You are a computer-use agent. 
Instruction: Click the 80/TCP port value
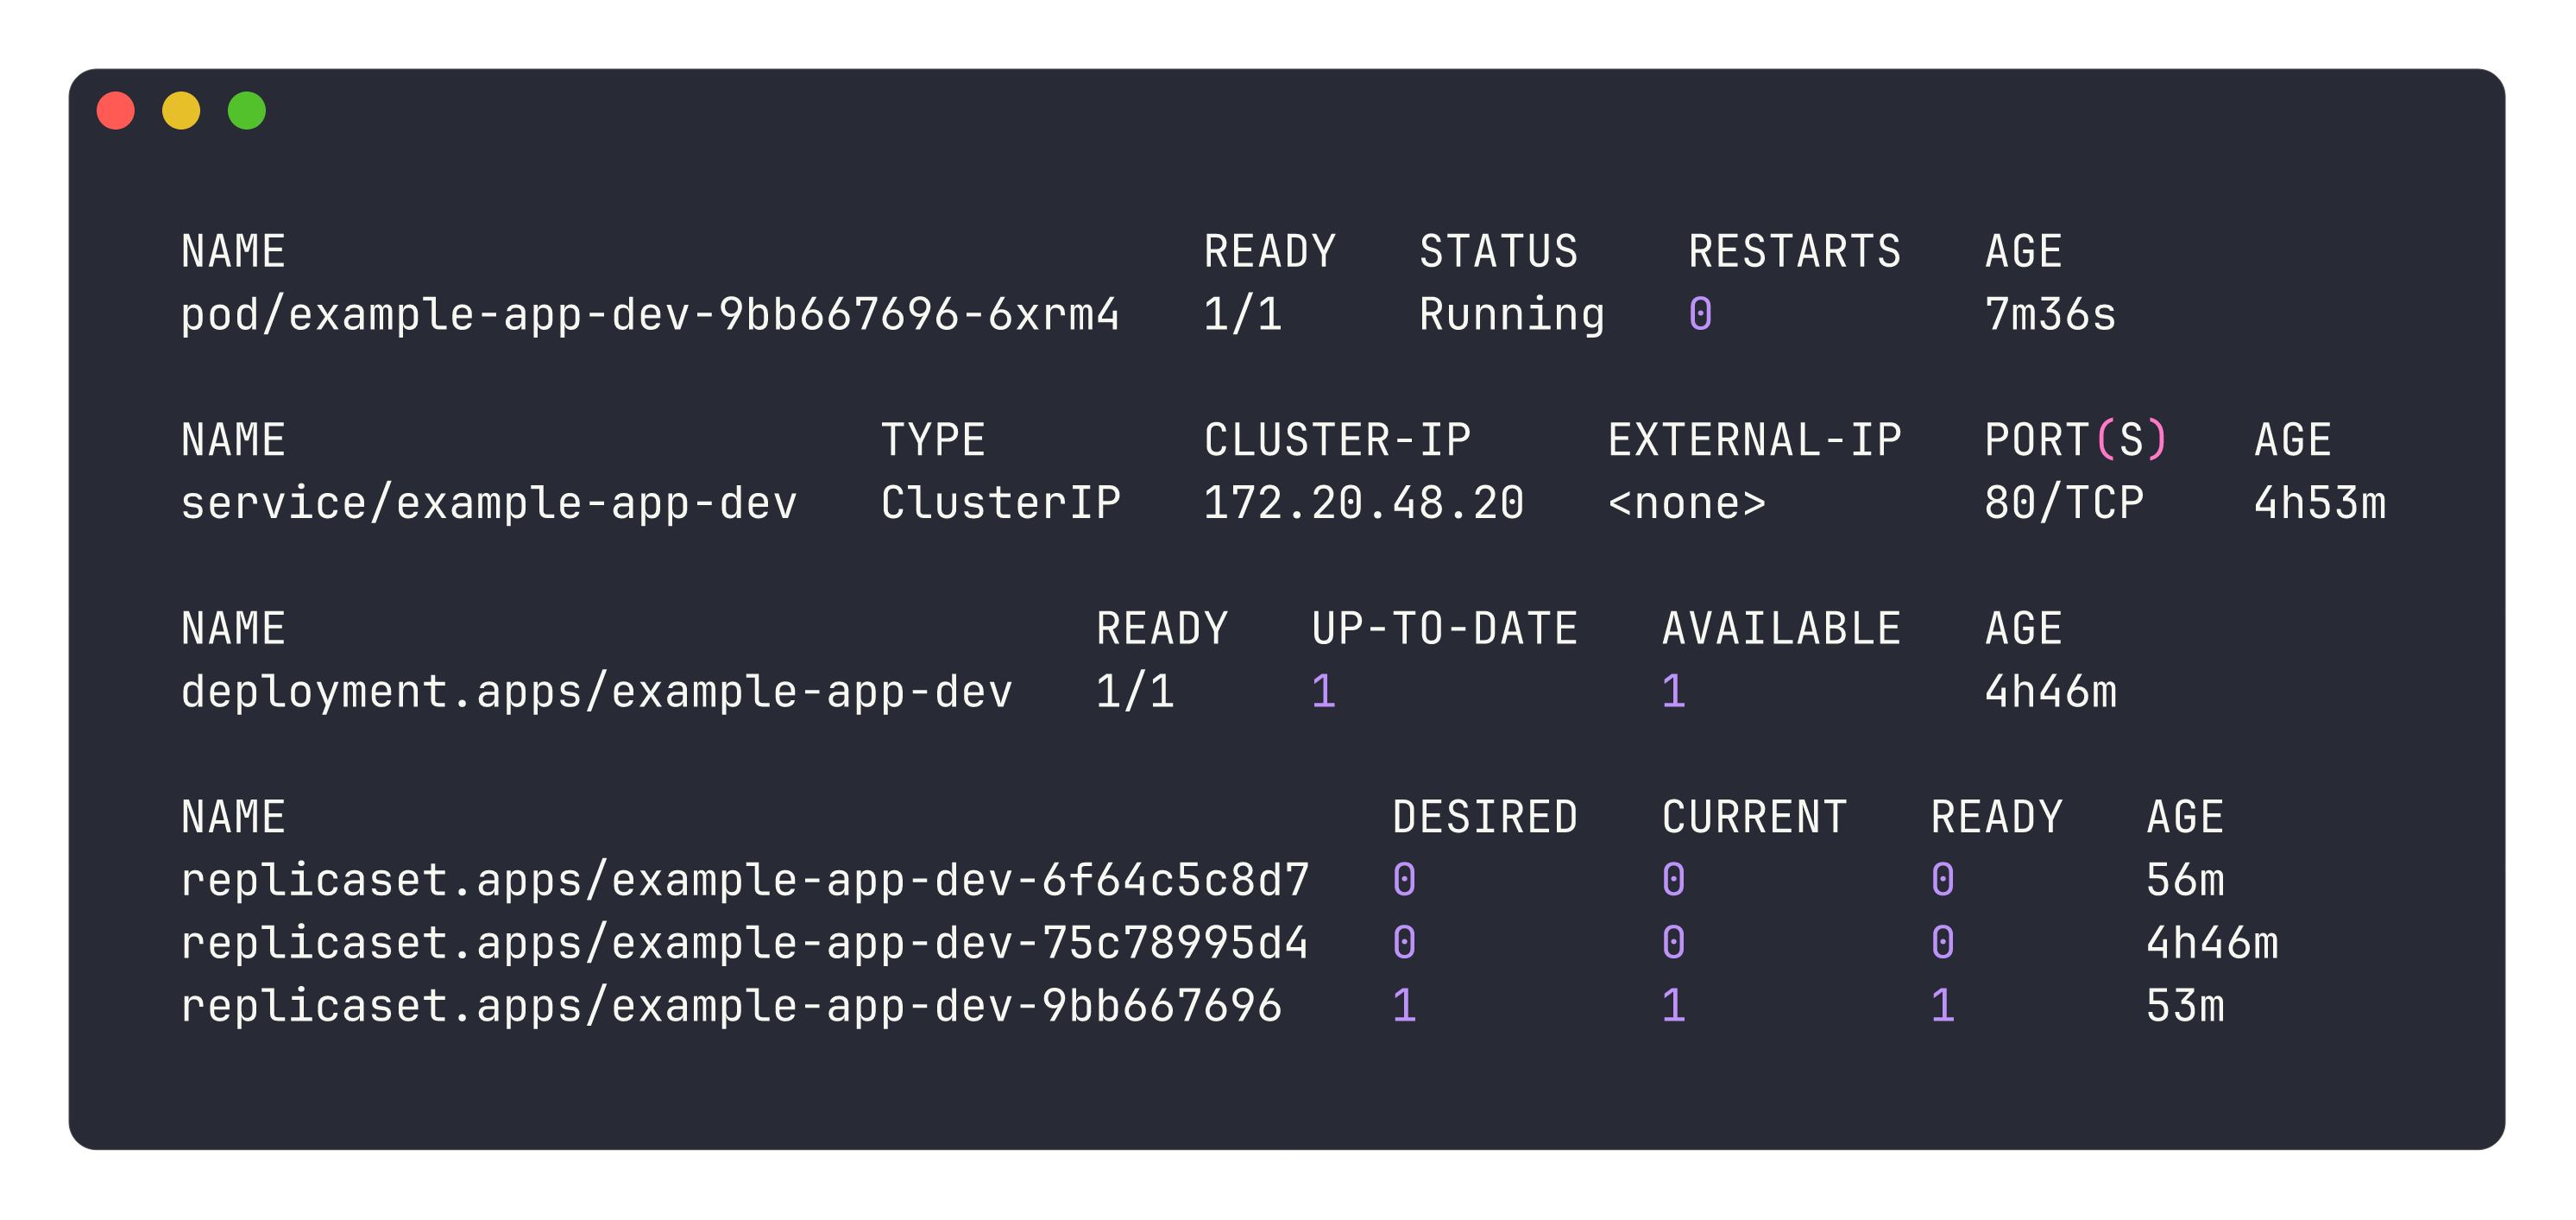pos(2064,503)
